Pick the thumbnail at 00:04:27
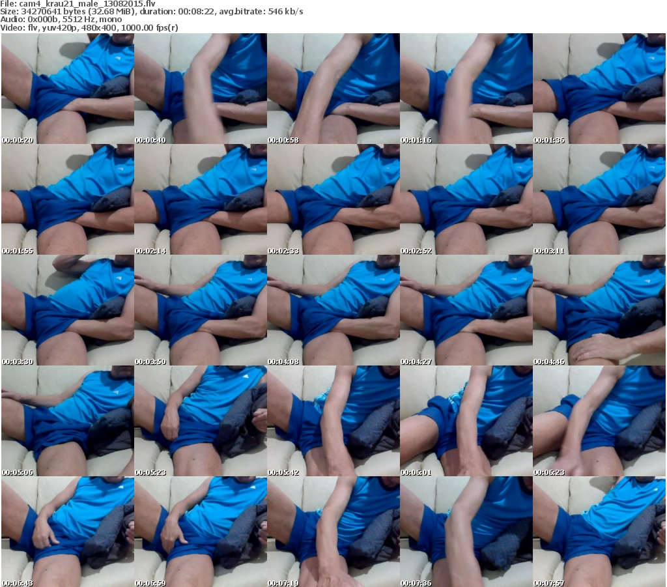The image size is (667, 587). point(466,310)
